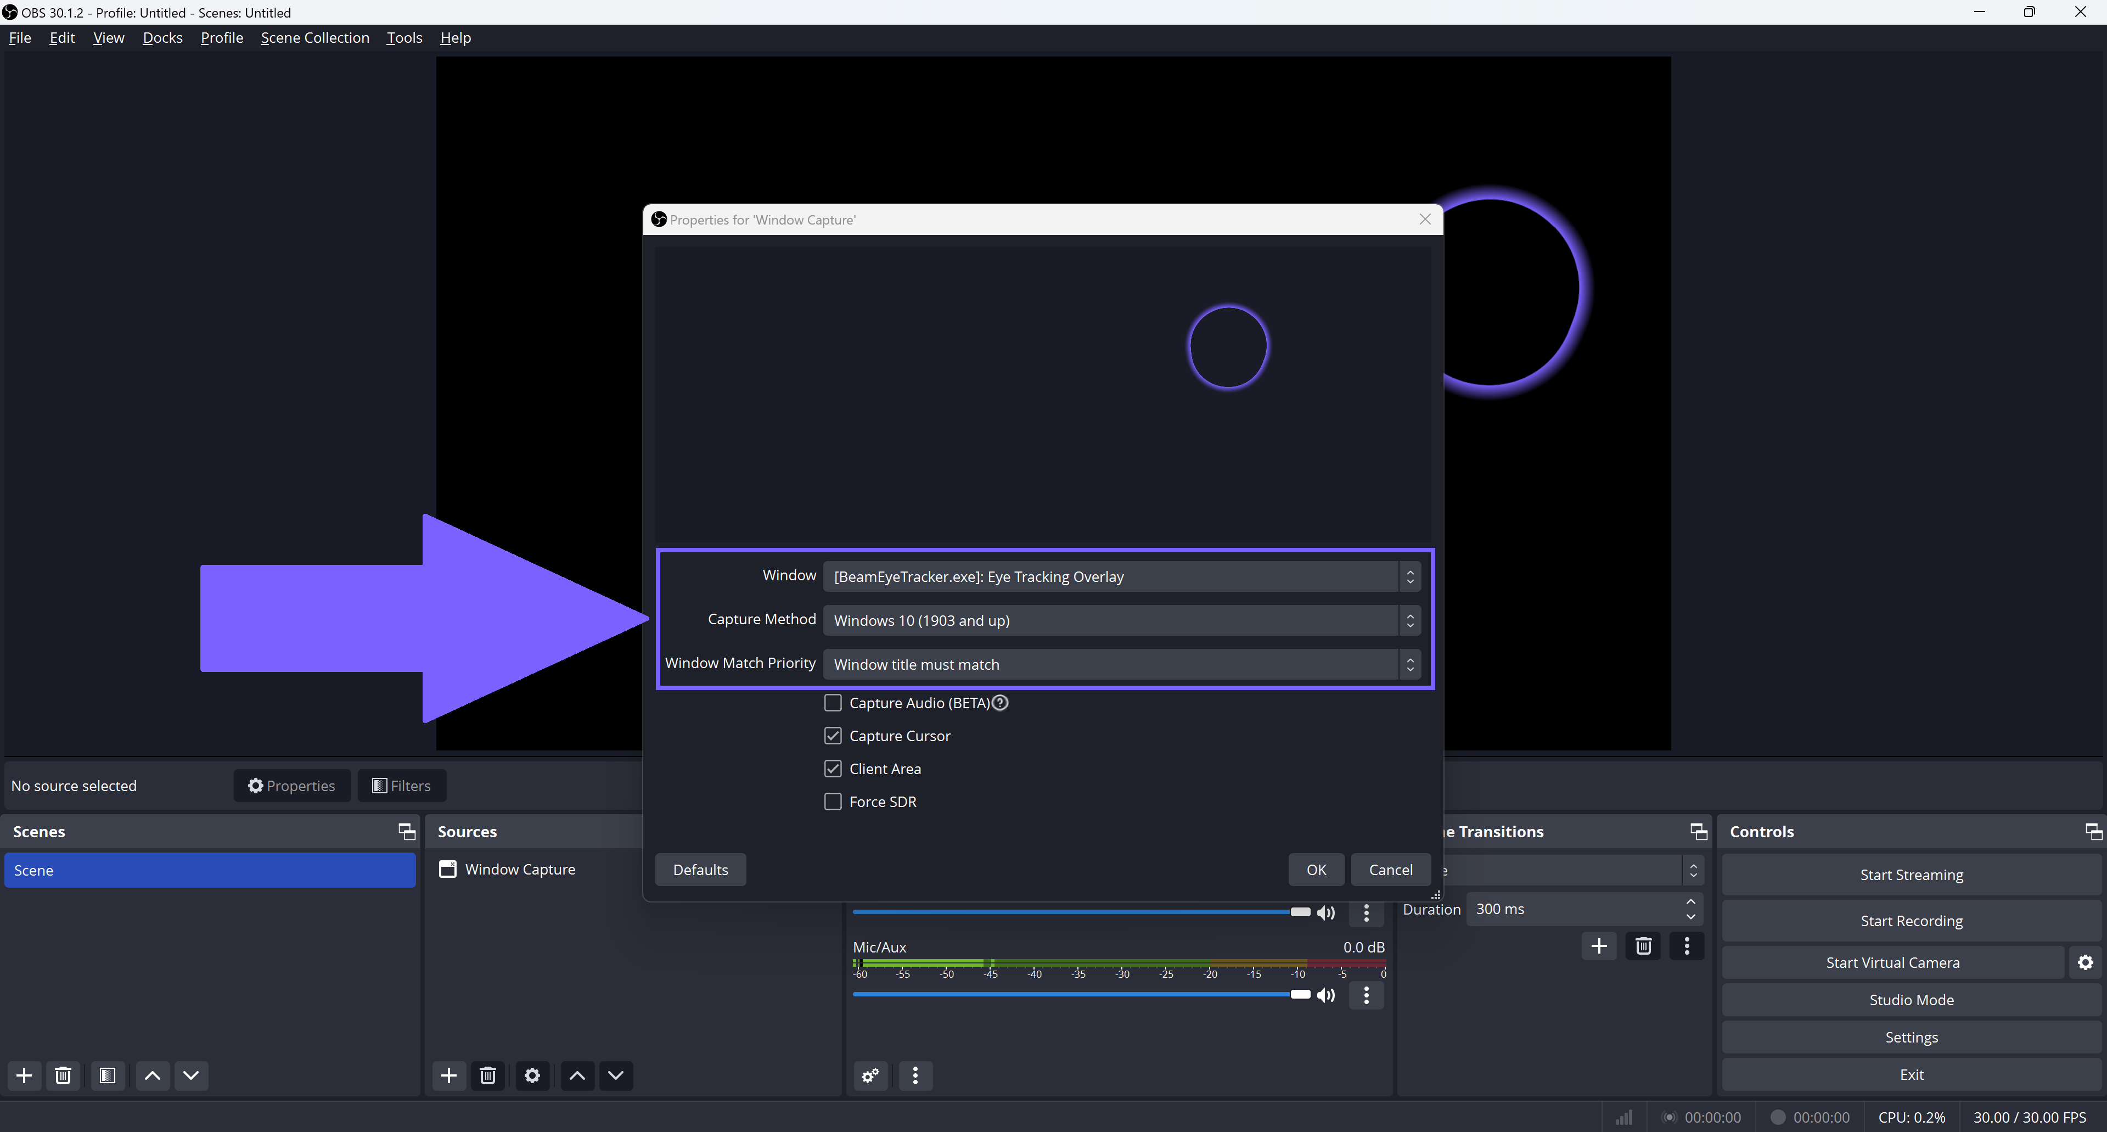Viewport: 2107px width, 1132px height.
Task: Uncheck the Capture Cursor option
Action: point(833,736)
